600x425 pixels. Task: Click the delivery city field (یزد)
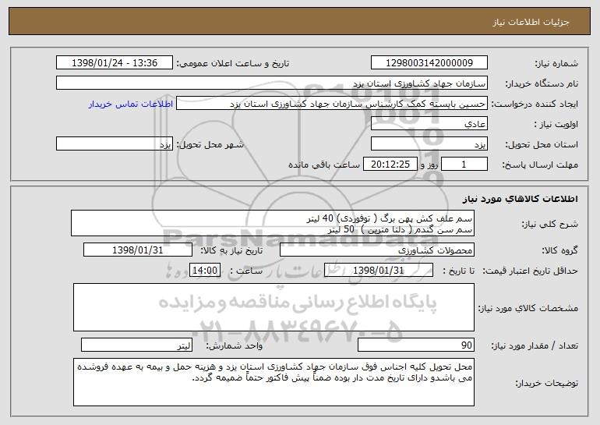pyautogui.click(x=115, y=144)
